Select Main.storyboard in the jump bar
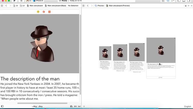Image resolution: width=193 pixels, height=109 pixels. pos(35,6)
